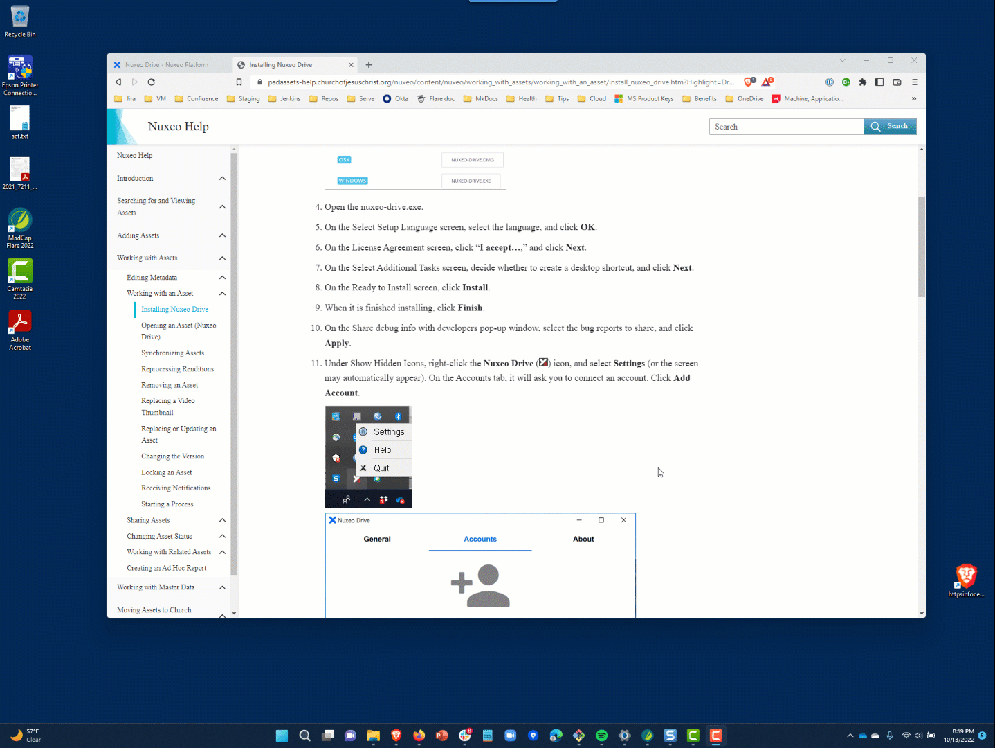The width and height of the screenshot is (995, 748).
Task: Open the Brave Shields lion icon
Action: [749, 82]
